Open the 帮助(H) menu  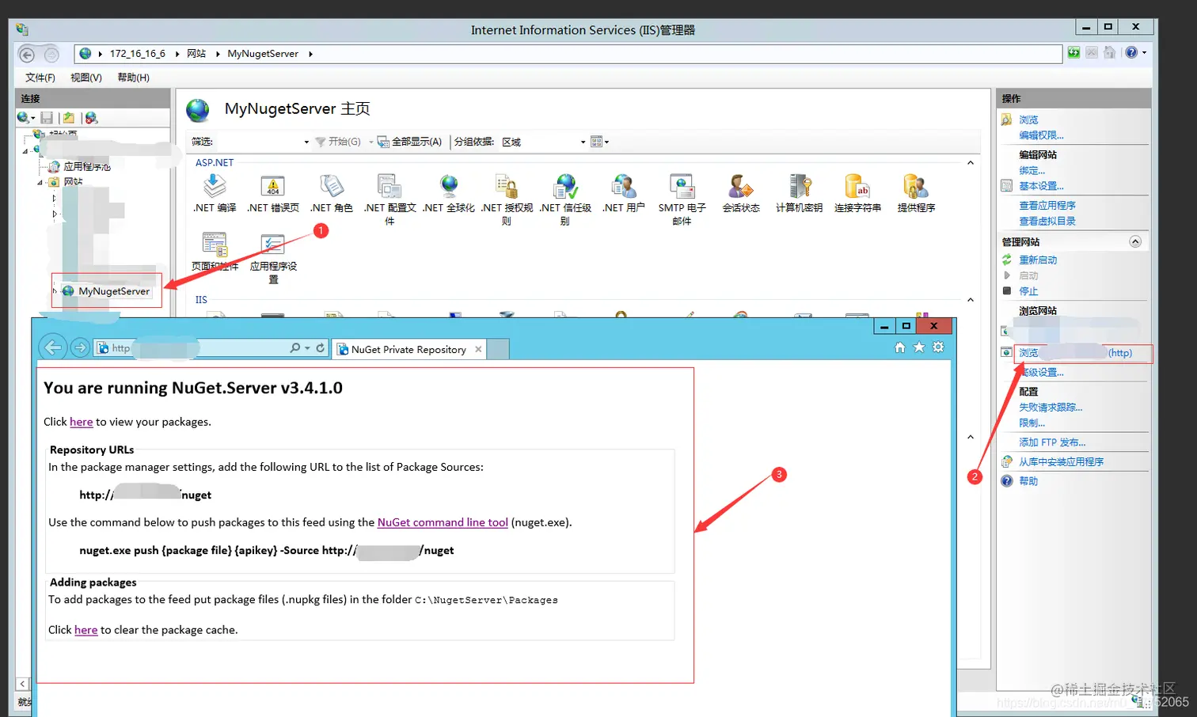[133, 78]
